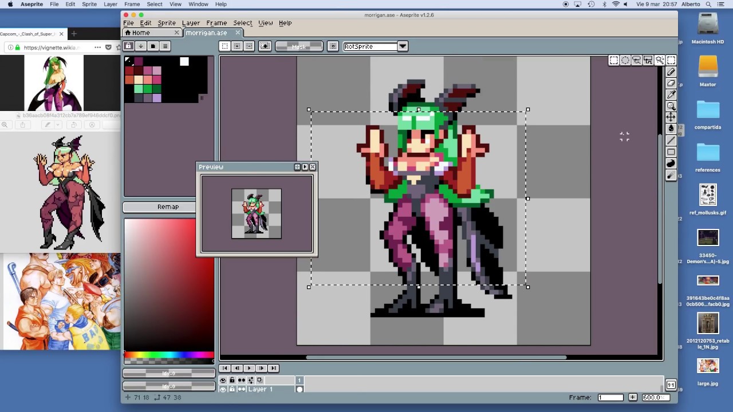Screen dimensions: 733x412
Task: Click the Add to selection mode icon
Action: 237,46
